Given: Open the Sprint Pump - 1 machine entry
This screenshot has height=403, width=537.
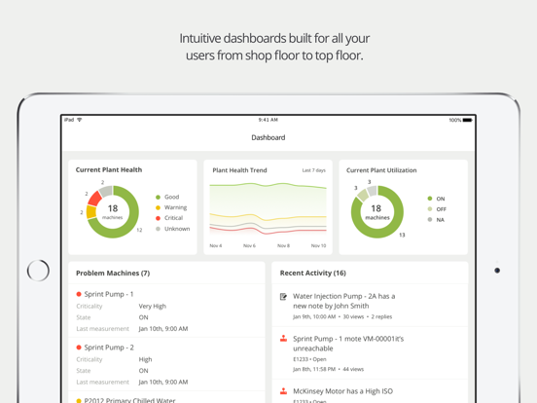Looking at the screenshot, I should (x=166, y=311).
